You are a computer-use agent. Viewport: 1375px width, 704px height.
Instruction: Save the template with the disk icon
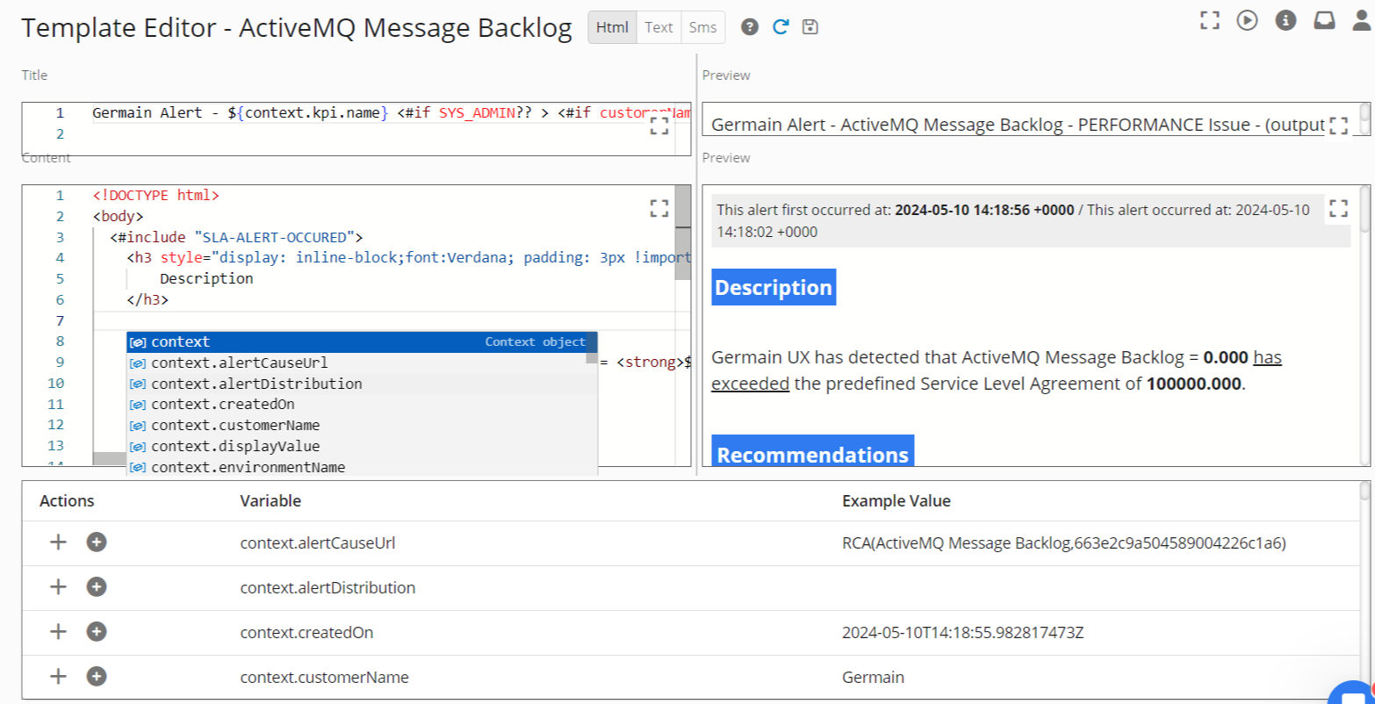point(810,27)
